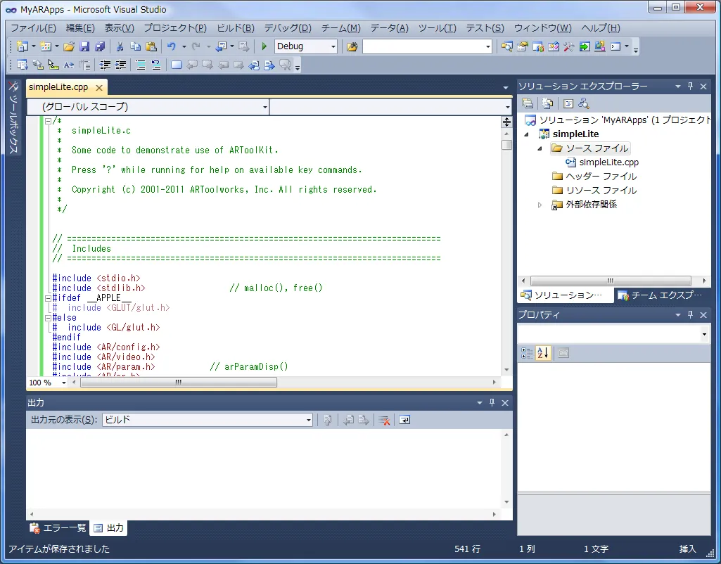This screenshot has height=564, width=721.
Task: Collapse the simpleLite project node
Action: pos(527,134)
